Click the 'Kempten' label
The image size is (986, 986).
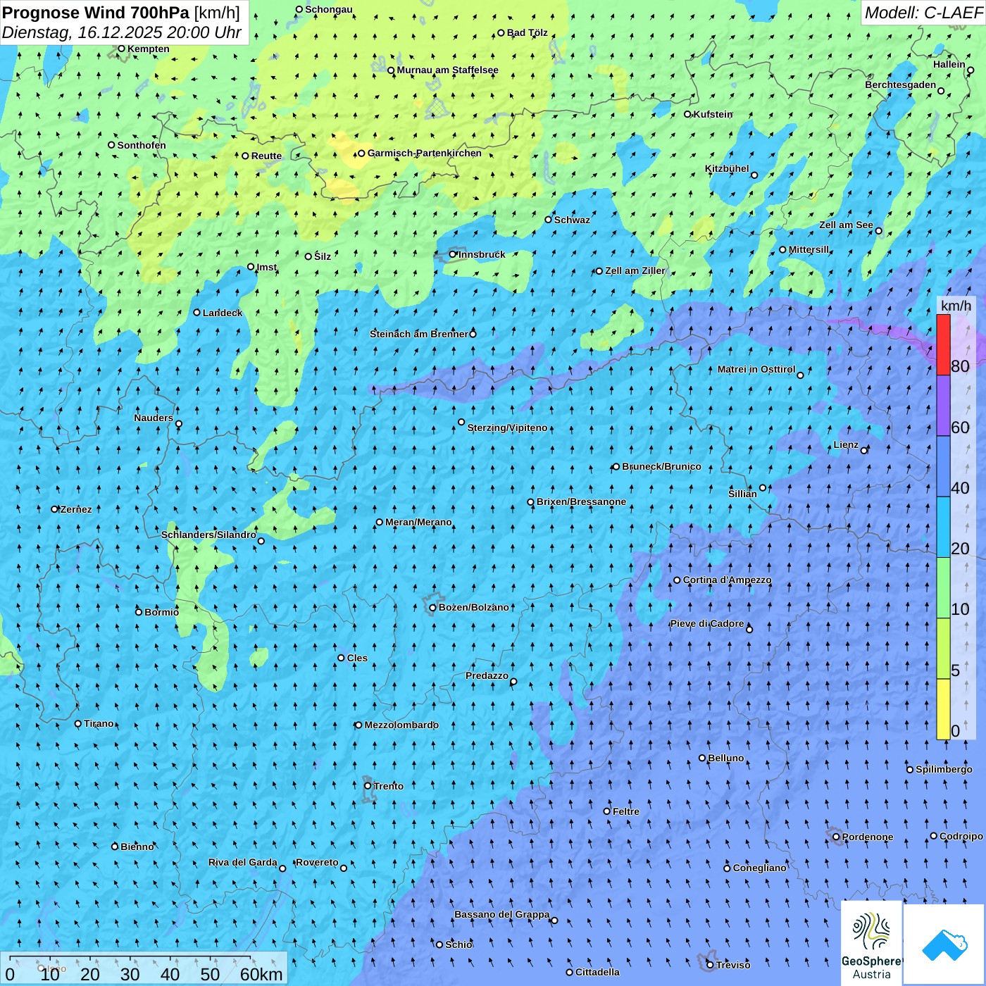pyautogui.click(x=149, y=49)
